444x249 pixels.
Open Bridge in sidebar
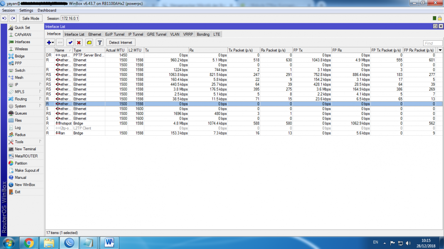click(20, 56)
